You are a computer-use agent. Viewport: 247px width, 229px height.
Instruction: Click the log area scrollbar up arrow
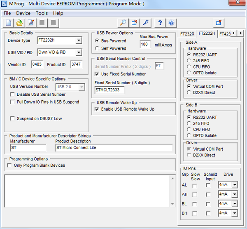(172, 179)
